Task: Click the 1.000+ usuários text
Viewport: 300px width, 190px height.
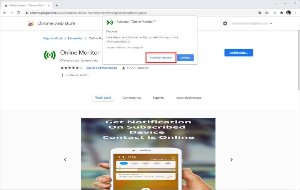Action: click(x=137, y=68)
